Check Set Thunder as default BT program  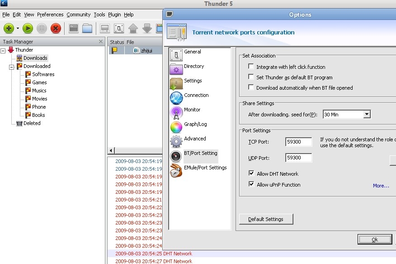[251, 77]
